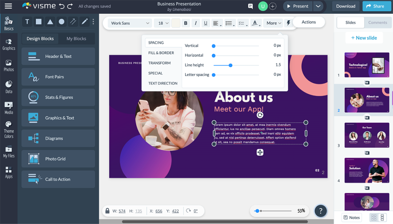This screenshot has width=393, height=224.
Task: Click the Animate lightning icon
Action: tap(288, 22)
